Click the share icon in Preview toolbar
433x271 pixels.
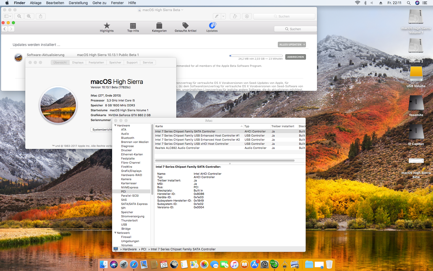(x=41, y=16)
